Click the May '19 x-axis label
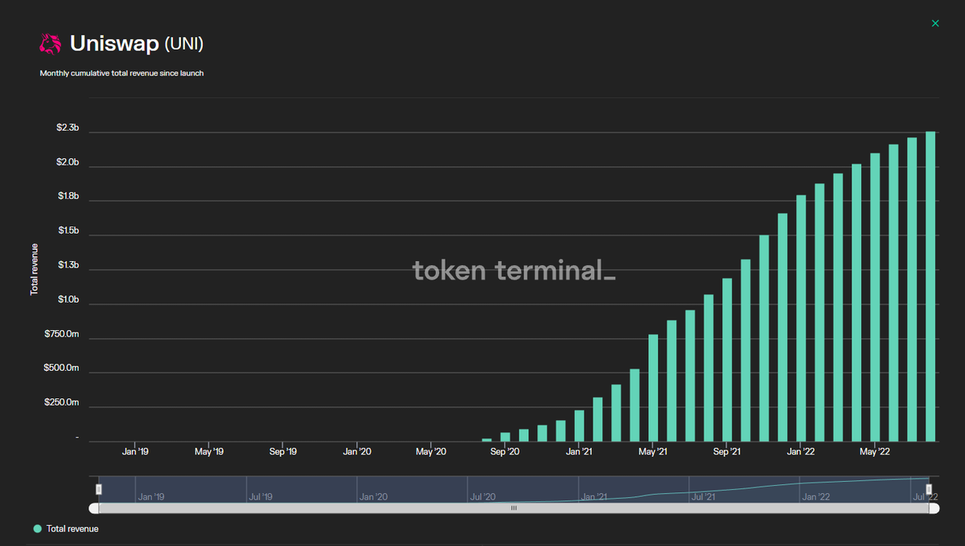The height and width of the screenshot is (546, 965). (x=208, y=452)
